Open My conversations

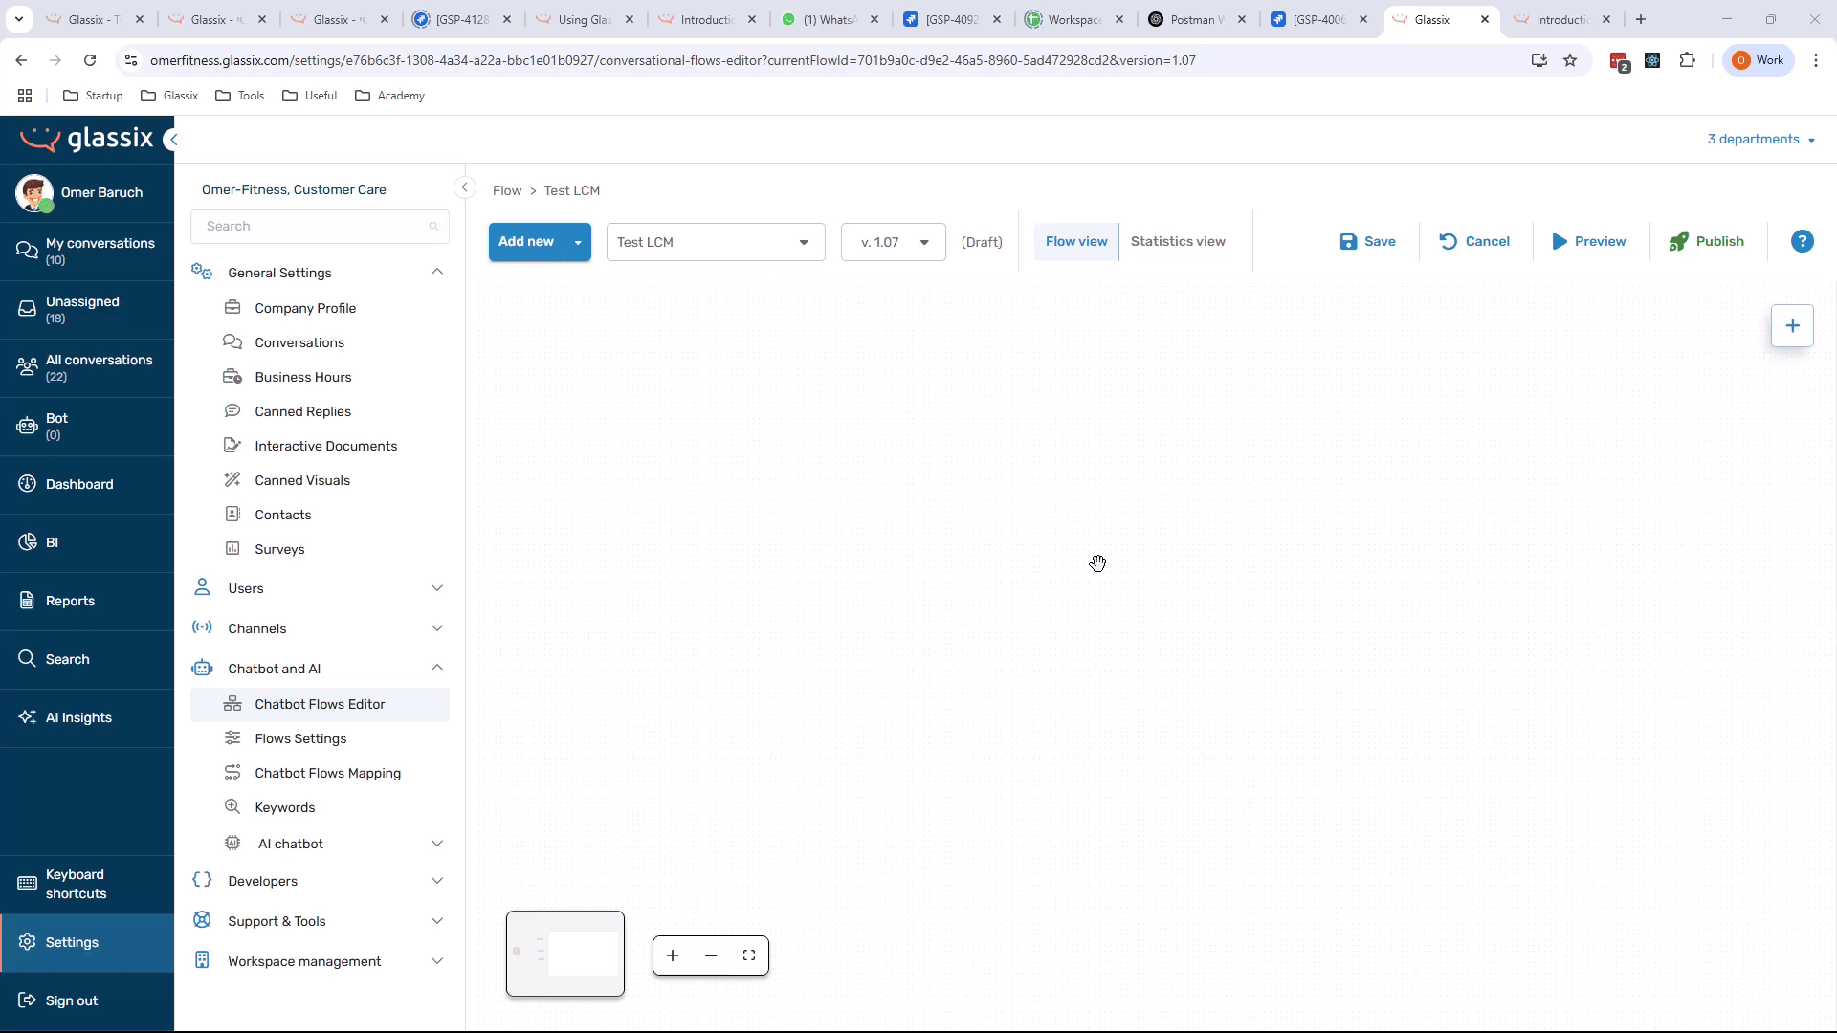[x=87, y=251]
